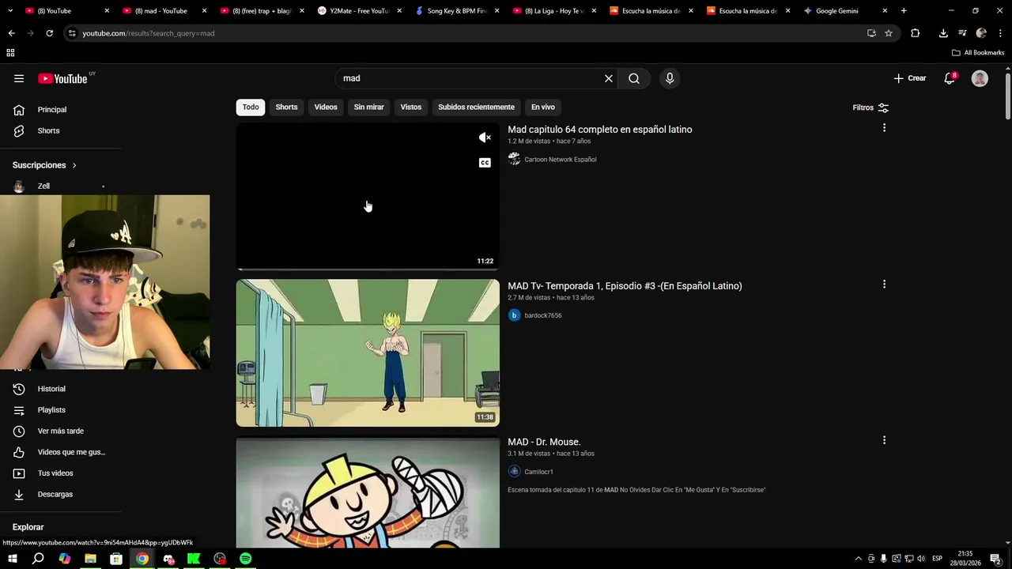Expand the Suscripciones section chevron
This screenshot has width=1012, height=569.
[74, 165]
